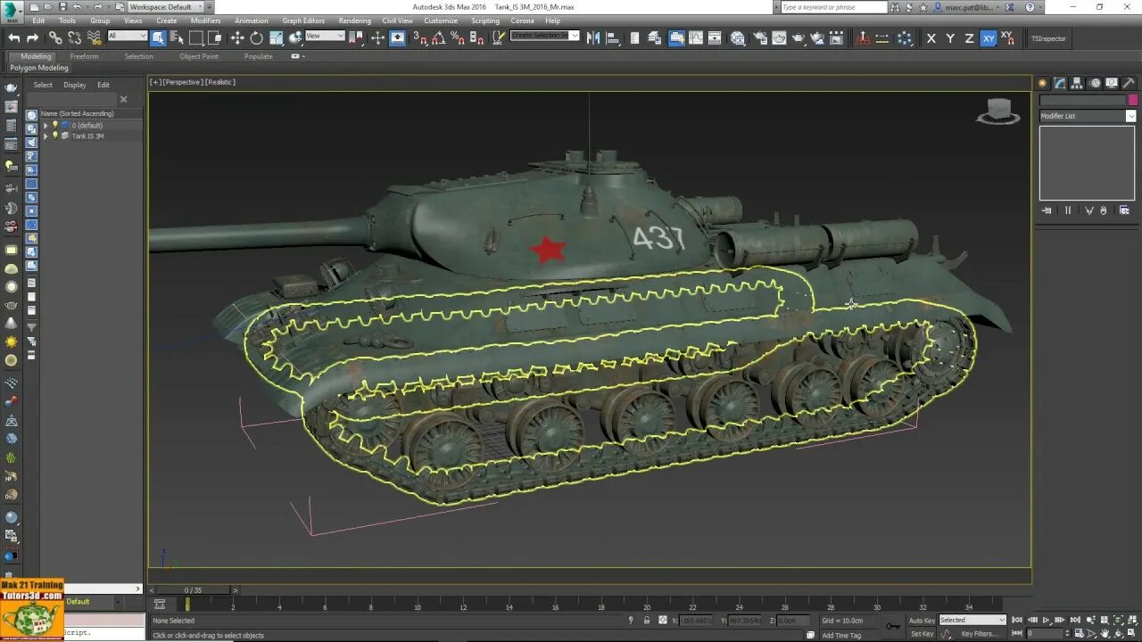Open the Workspace: Default dropdown
This screenshot has height=642, width=1142.
(x=166, y=6)
